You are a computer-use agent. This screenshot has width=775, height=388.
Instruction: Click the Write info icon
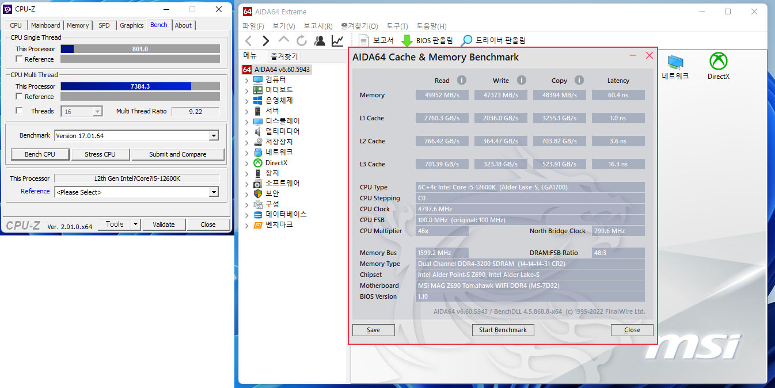(522, 81)
